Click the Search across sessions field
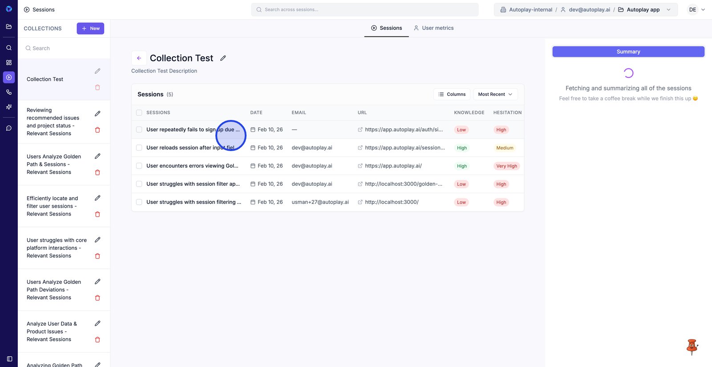712x367 pixels. click(365, 10)
